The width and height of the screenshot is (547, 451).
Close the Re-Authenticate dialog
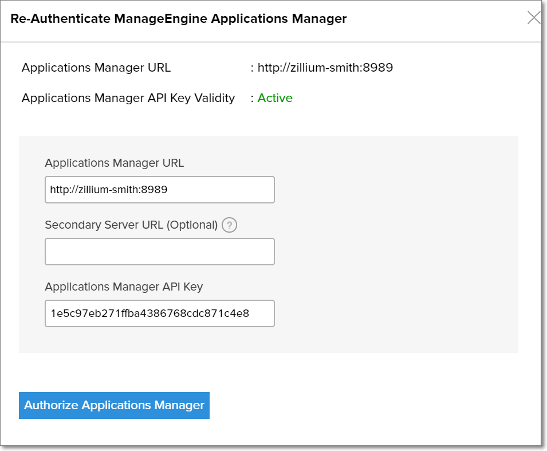(x=534, y=17)
